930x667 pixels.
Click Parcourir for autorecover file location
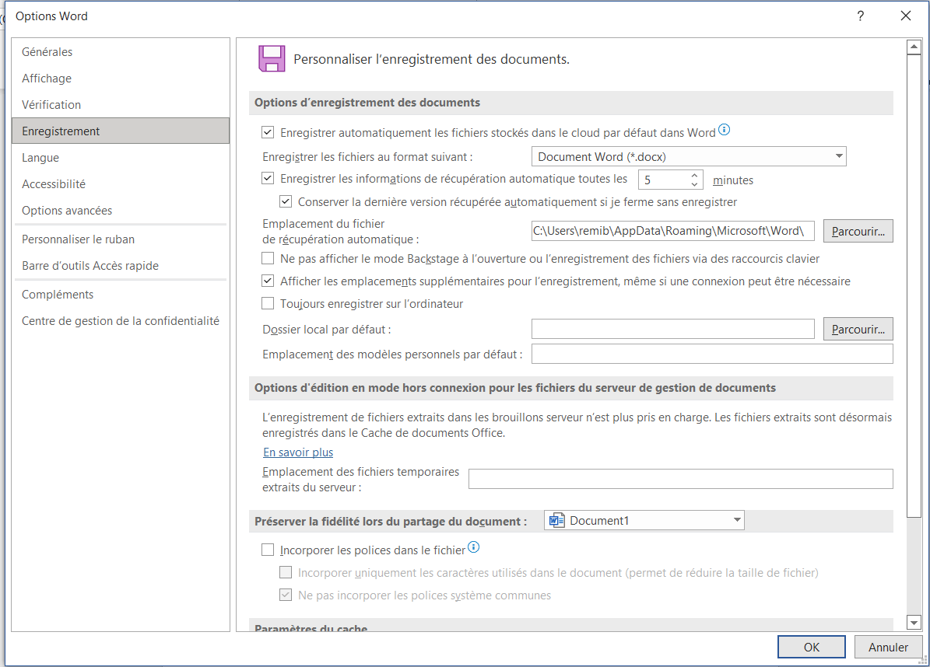[858, 231]
